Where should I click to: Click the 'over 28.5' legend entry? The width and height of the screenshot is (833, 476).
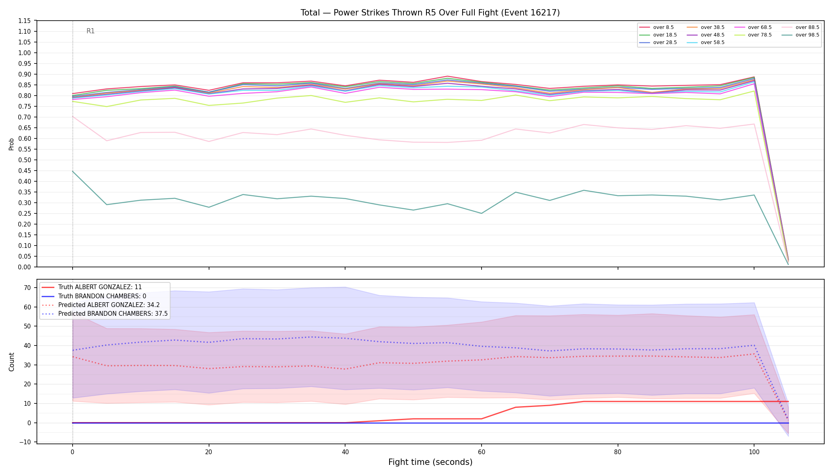click(x=658, y=42)
